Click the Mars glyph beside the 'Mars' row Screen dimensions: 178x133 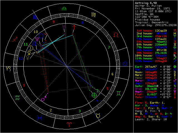coord(175,81)
